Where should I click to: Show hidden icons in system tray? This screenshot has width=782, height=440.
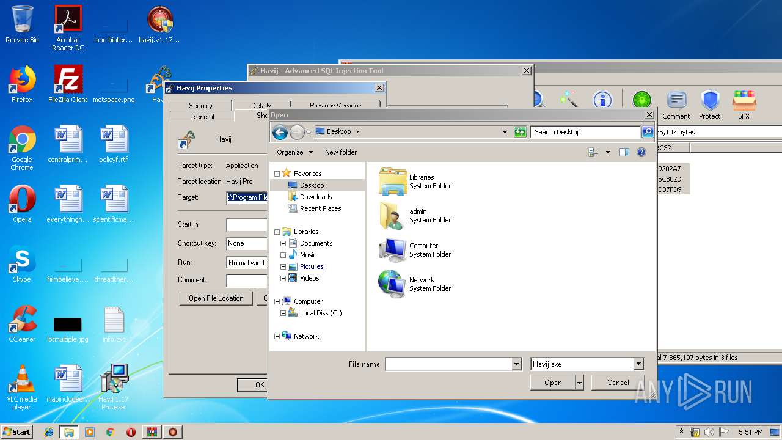coord(681,432)
